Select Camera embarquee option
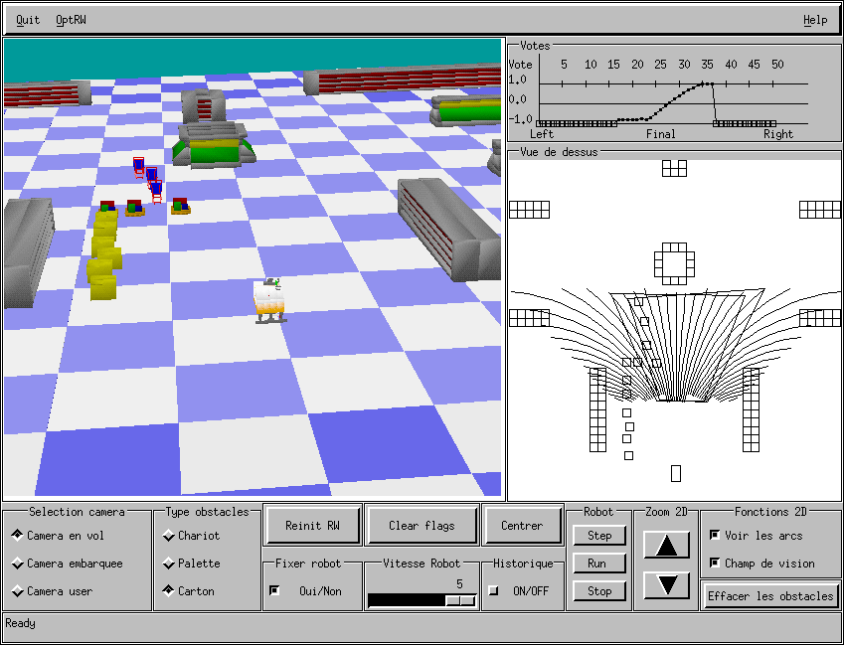Screen dimensions: 845x646 (17, 564)
